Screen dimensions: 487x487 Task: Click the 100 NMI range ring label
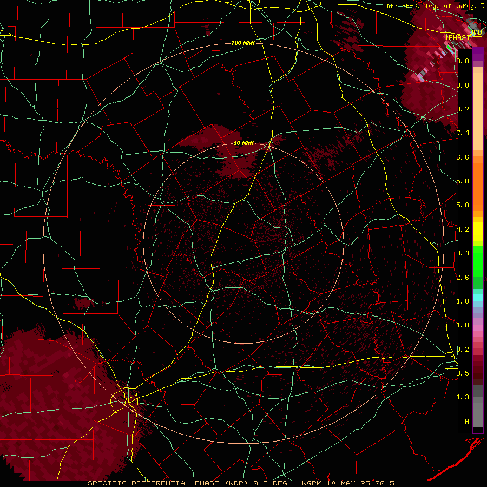[243, 43]
